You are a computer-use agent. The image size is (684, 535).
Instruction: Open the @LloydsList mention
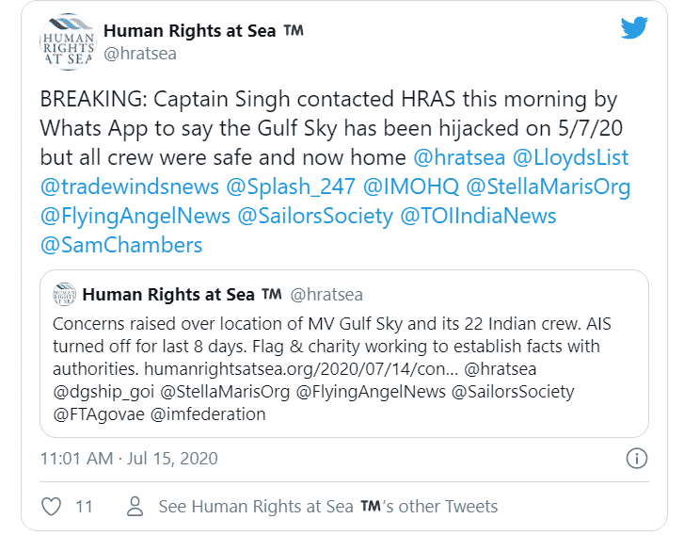click(x=570, y=157)
